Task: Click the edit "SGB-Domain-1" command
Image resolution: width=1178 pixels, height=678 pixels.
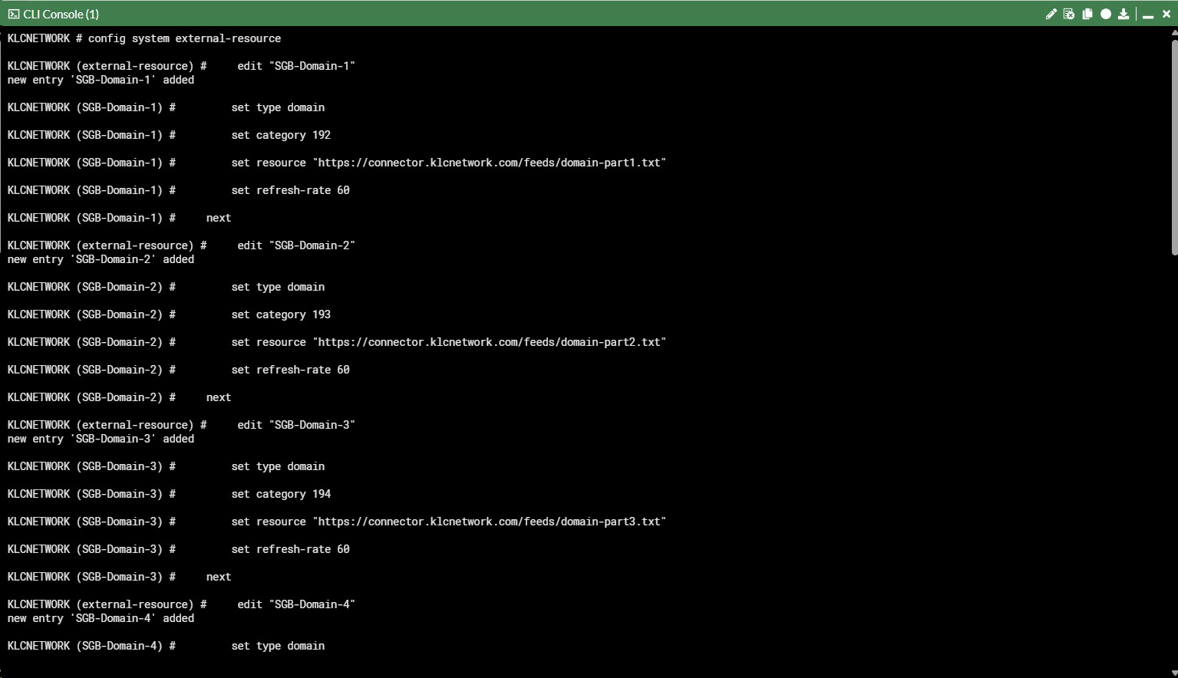Action: (296, 66)
